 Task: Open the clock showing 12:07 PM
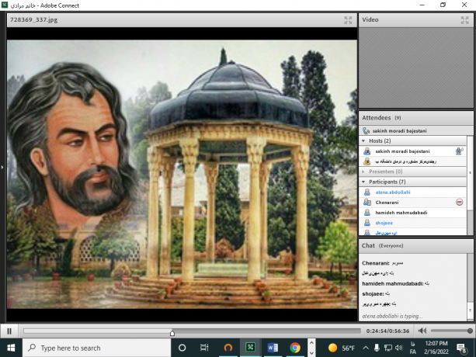[x=436, y=348]
